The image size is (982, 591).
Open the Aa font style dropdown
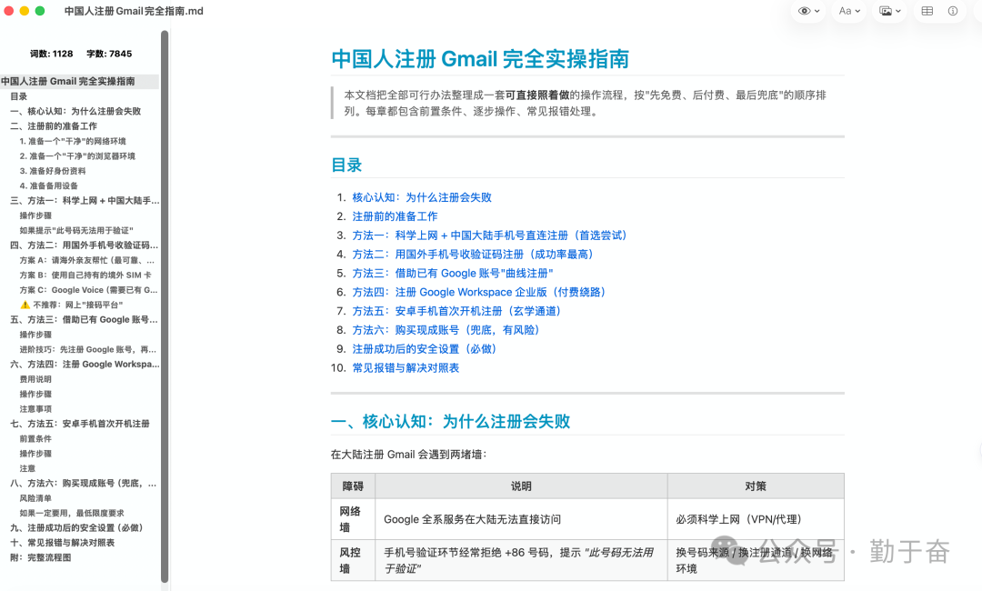(849, 11)
